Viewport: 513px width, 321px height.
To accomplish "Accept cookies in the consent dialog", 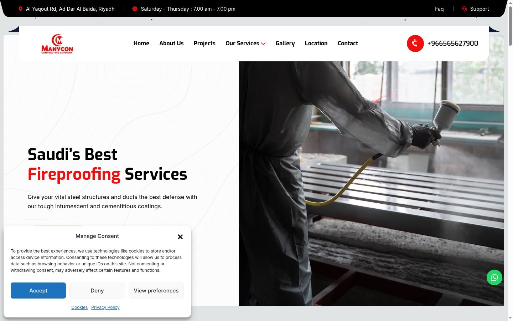I will point(38,290).
